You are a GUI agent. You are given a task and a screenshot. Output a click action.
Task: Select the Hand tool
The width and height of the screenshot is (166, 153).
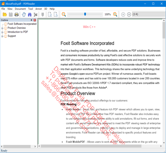tap(24, 14)
